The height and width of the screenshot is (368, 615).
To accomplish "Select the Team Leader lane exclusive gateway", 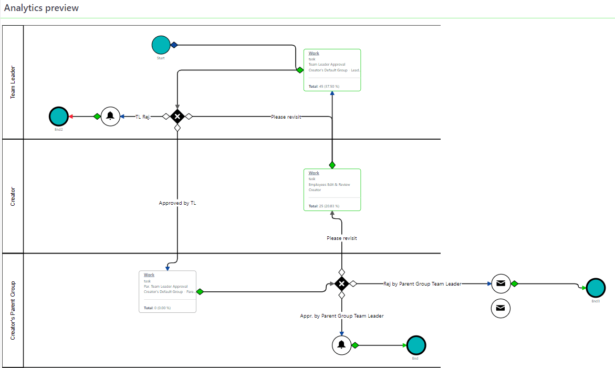I will point(178,117).
